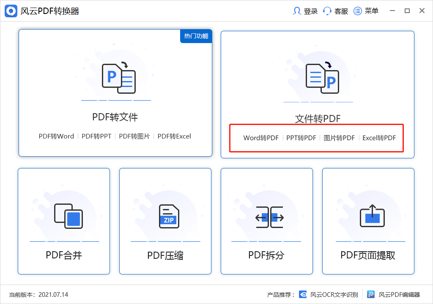This screenshot has width=433, height=304.
Task: Minimize the converter window
Action: point(392,11)
